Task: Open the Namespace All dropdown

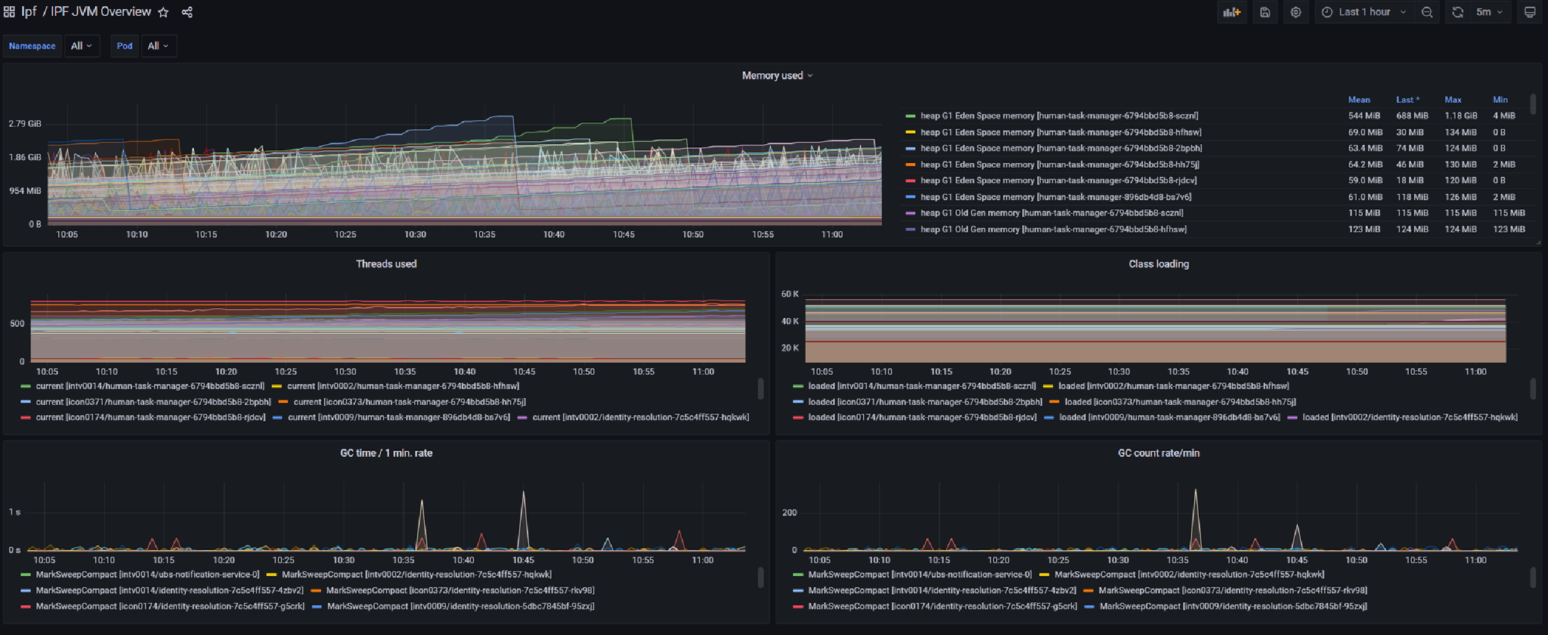Action: click(82, 46)
